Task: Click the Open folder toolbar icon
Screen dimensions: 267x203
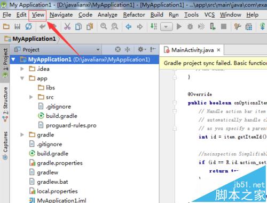Action: click(x=6, y=27)
